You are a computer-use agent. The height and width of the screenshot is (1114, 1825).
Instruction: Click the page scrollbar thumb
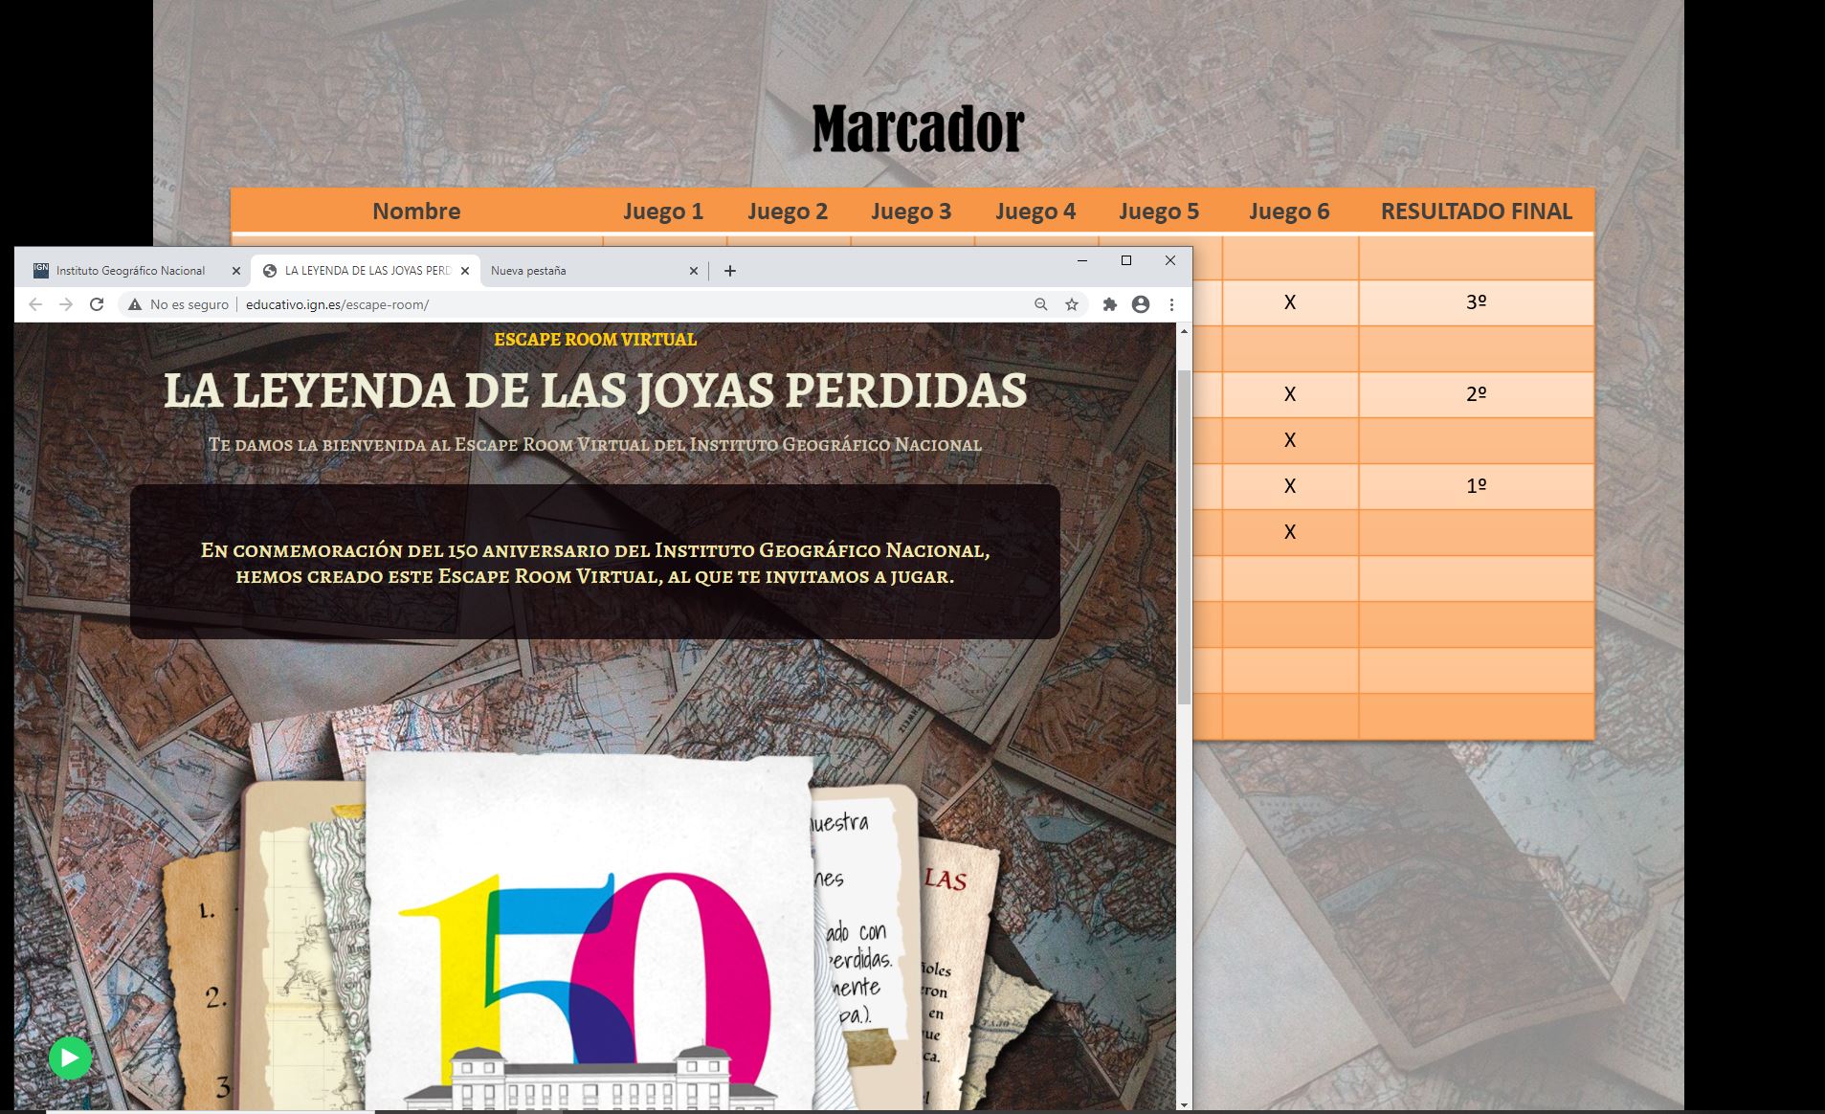click(x=1184, y=536)
